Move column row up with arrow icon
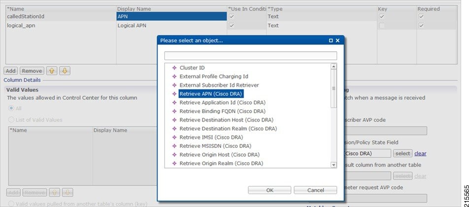The width and height of the screenshot is (469, 207). 52,71
